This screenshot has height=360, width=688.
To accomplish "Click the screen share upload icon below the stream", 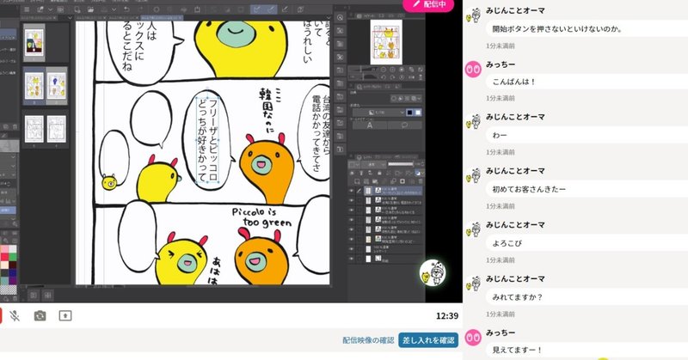I will click(x=65, y=315).
